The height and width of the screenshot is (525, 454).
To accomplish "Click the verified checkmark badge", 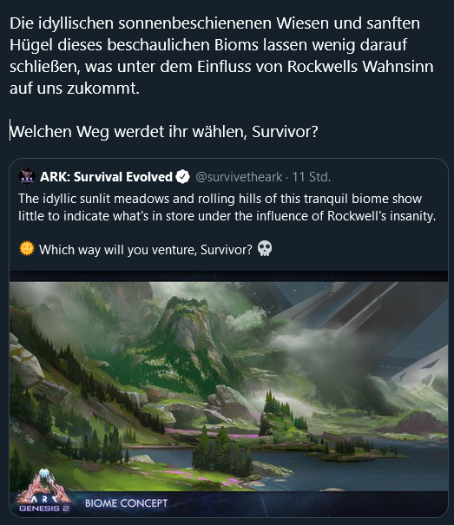I will click(182, 176).
